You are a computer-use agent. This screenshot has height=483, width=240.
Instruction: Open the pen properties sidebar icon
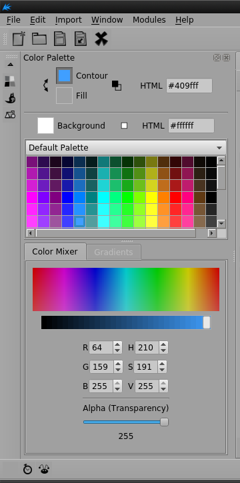tap(10, 98)
